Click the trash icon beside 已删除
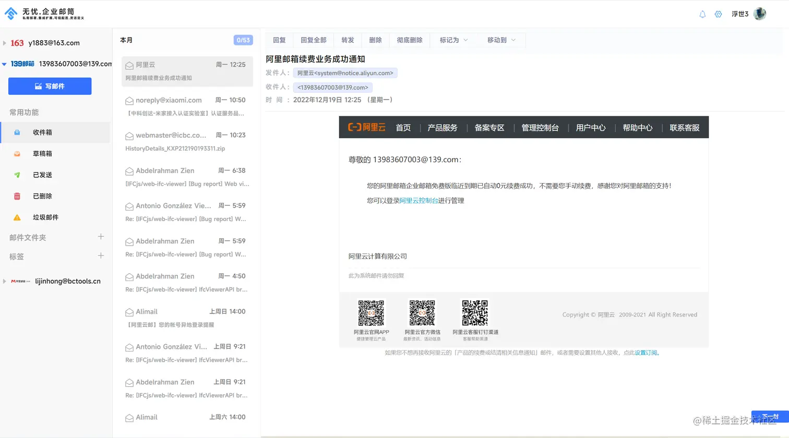This screenshot has width=789, height=438. [17, 196]
